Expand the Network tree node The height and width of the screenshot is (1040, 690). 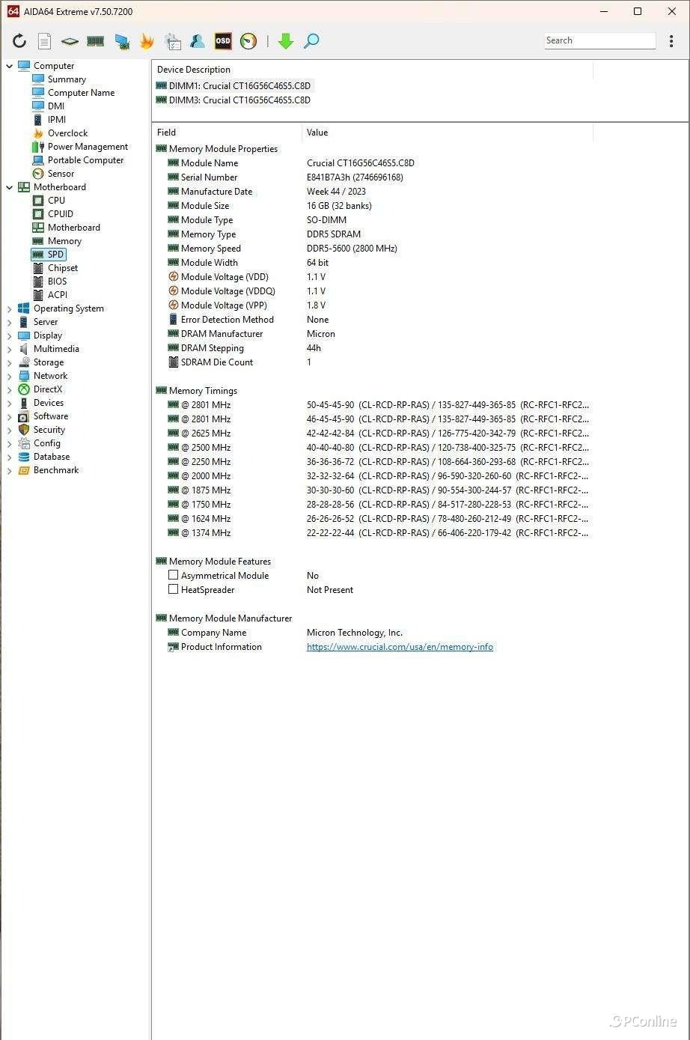[10, 376]
